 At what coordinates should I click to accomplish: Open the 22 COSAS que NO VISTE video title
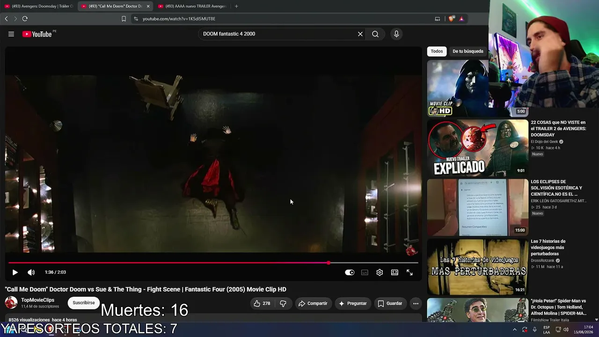tap(558, 129)
